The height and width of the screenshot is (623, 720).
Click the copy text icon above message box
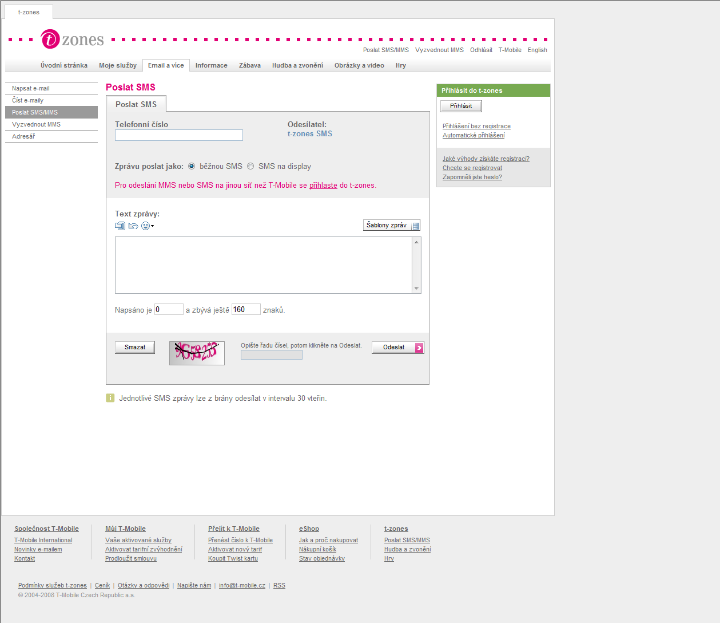(120, 226)
